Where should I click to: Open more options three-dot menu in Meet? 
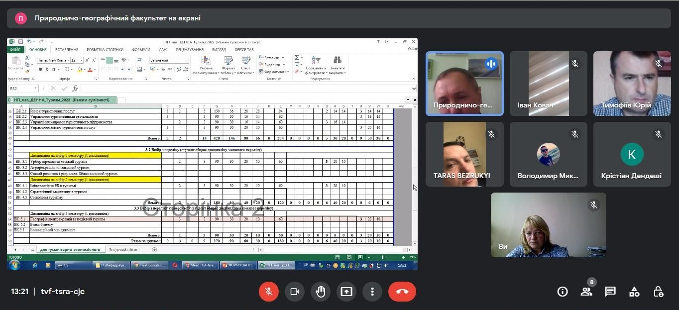tap(372, 292)
